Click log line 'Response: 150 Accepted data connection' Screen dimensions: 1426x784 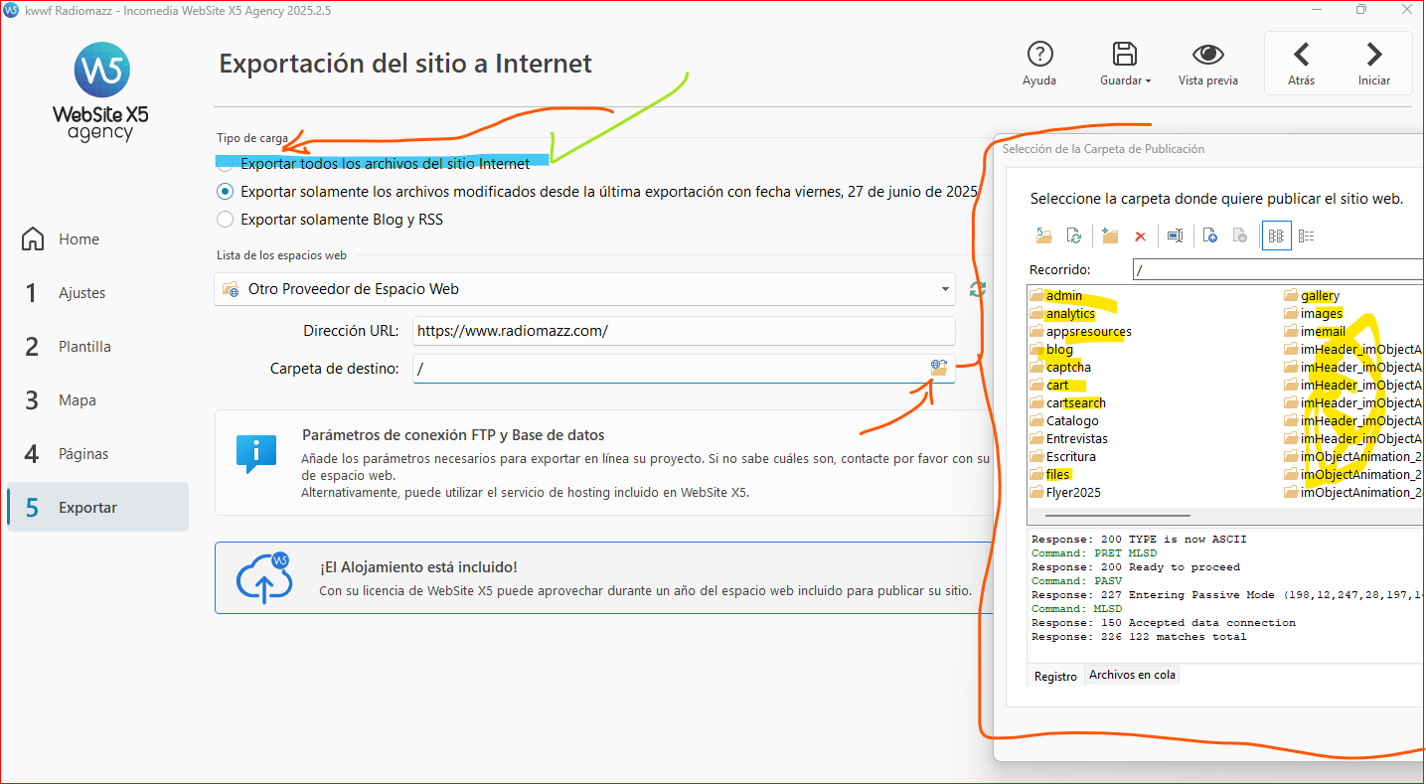point(1164,623)
